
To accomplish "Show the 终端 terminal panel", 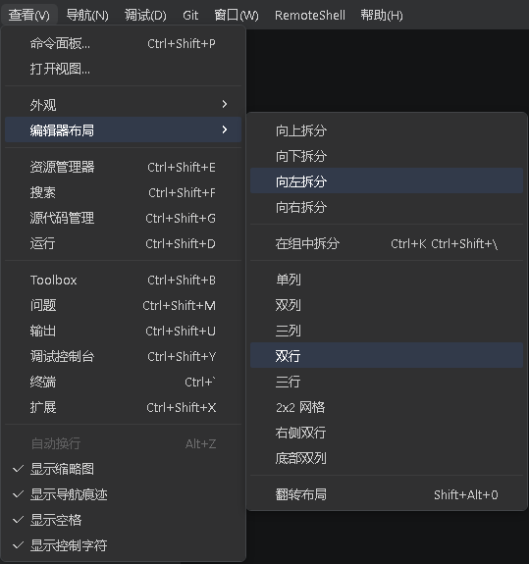I will pyautogui.click(x=123, y=382).
